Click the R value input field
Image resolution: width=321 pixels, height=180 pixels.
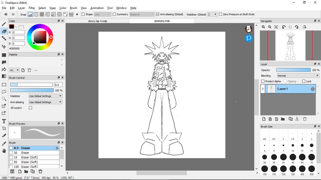coord(18,32)
